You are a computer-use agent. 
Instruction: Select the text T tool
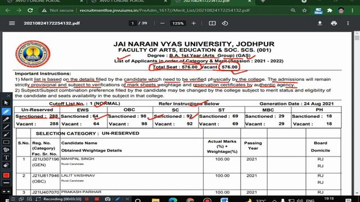[6, 158]
